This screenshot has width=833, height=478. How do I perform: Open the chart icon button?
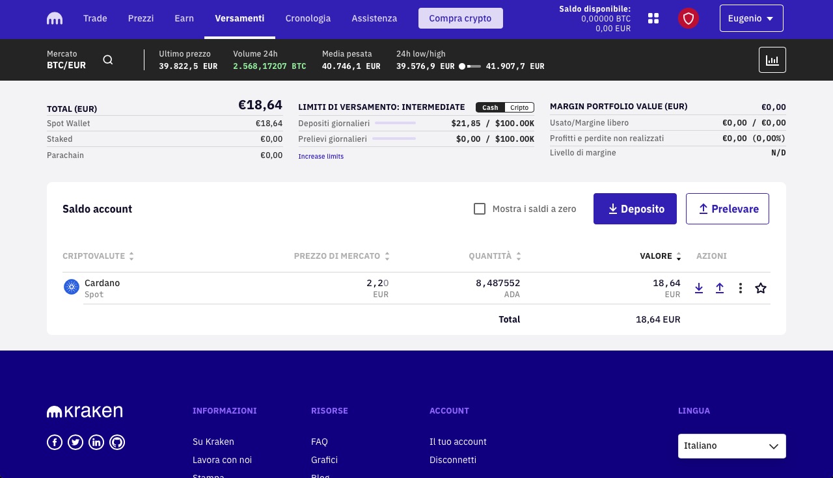(772, 60)
